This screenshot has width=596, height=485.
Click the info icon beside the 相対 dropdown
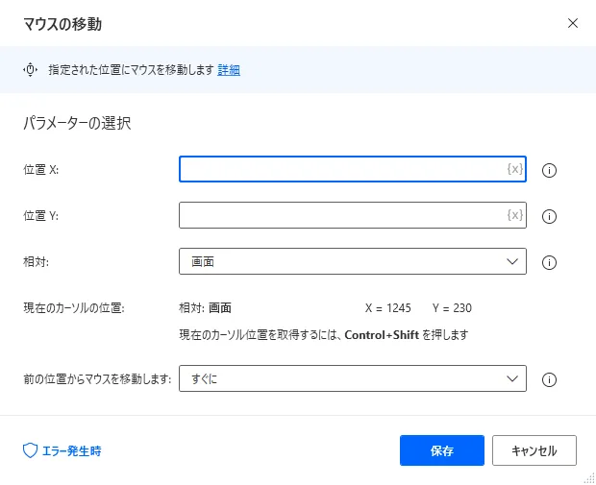(x=550, y=262)
